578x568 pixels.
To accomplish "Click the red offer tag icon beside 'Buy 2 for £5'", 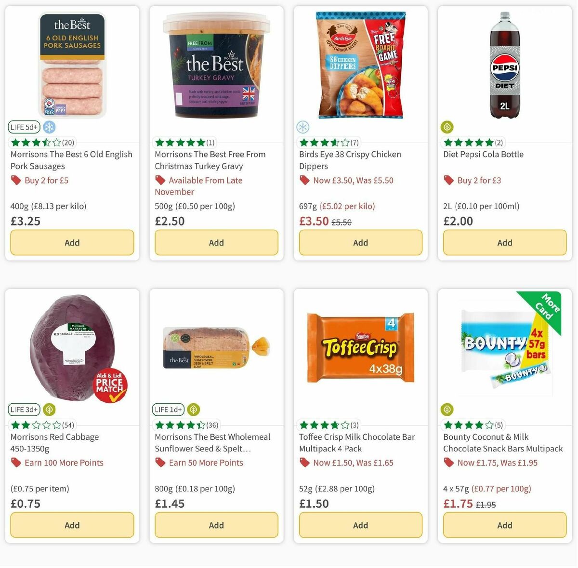I will [16, 180].
